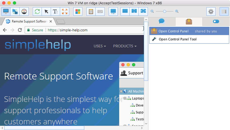Select the text annotation tool

tap(56, 12)
